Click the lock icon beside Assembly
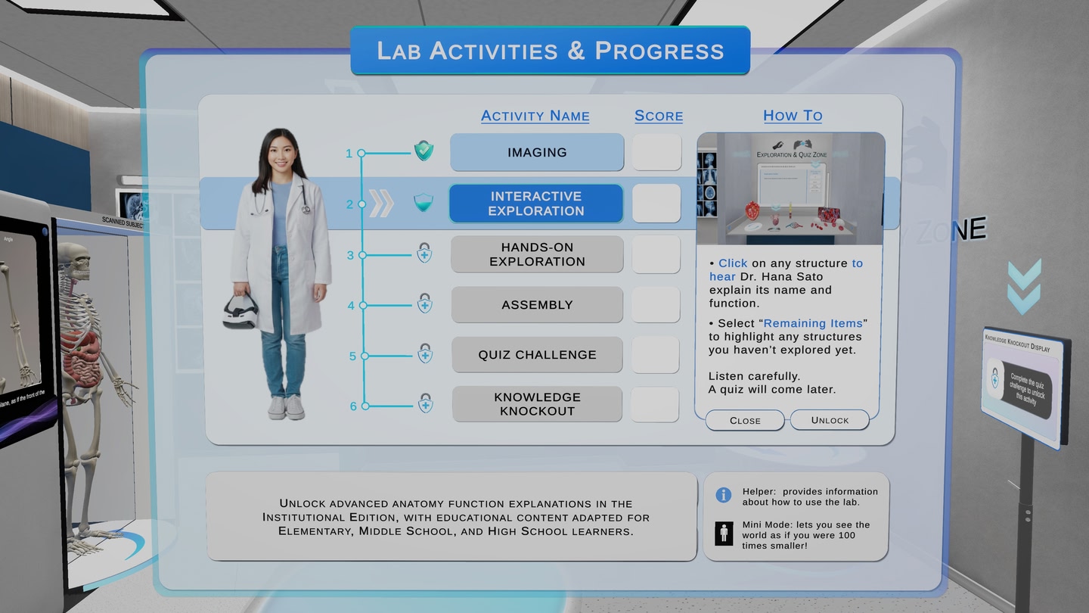Image resolution: width=1089 pixels, height=613 pixels. tap(424, 303)
